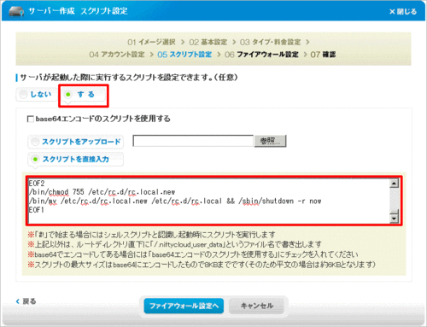
Task: Go to step 02 基本設定
Action: point(208,42)
